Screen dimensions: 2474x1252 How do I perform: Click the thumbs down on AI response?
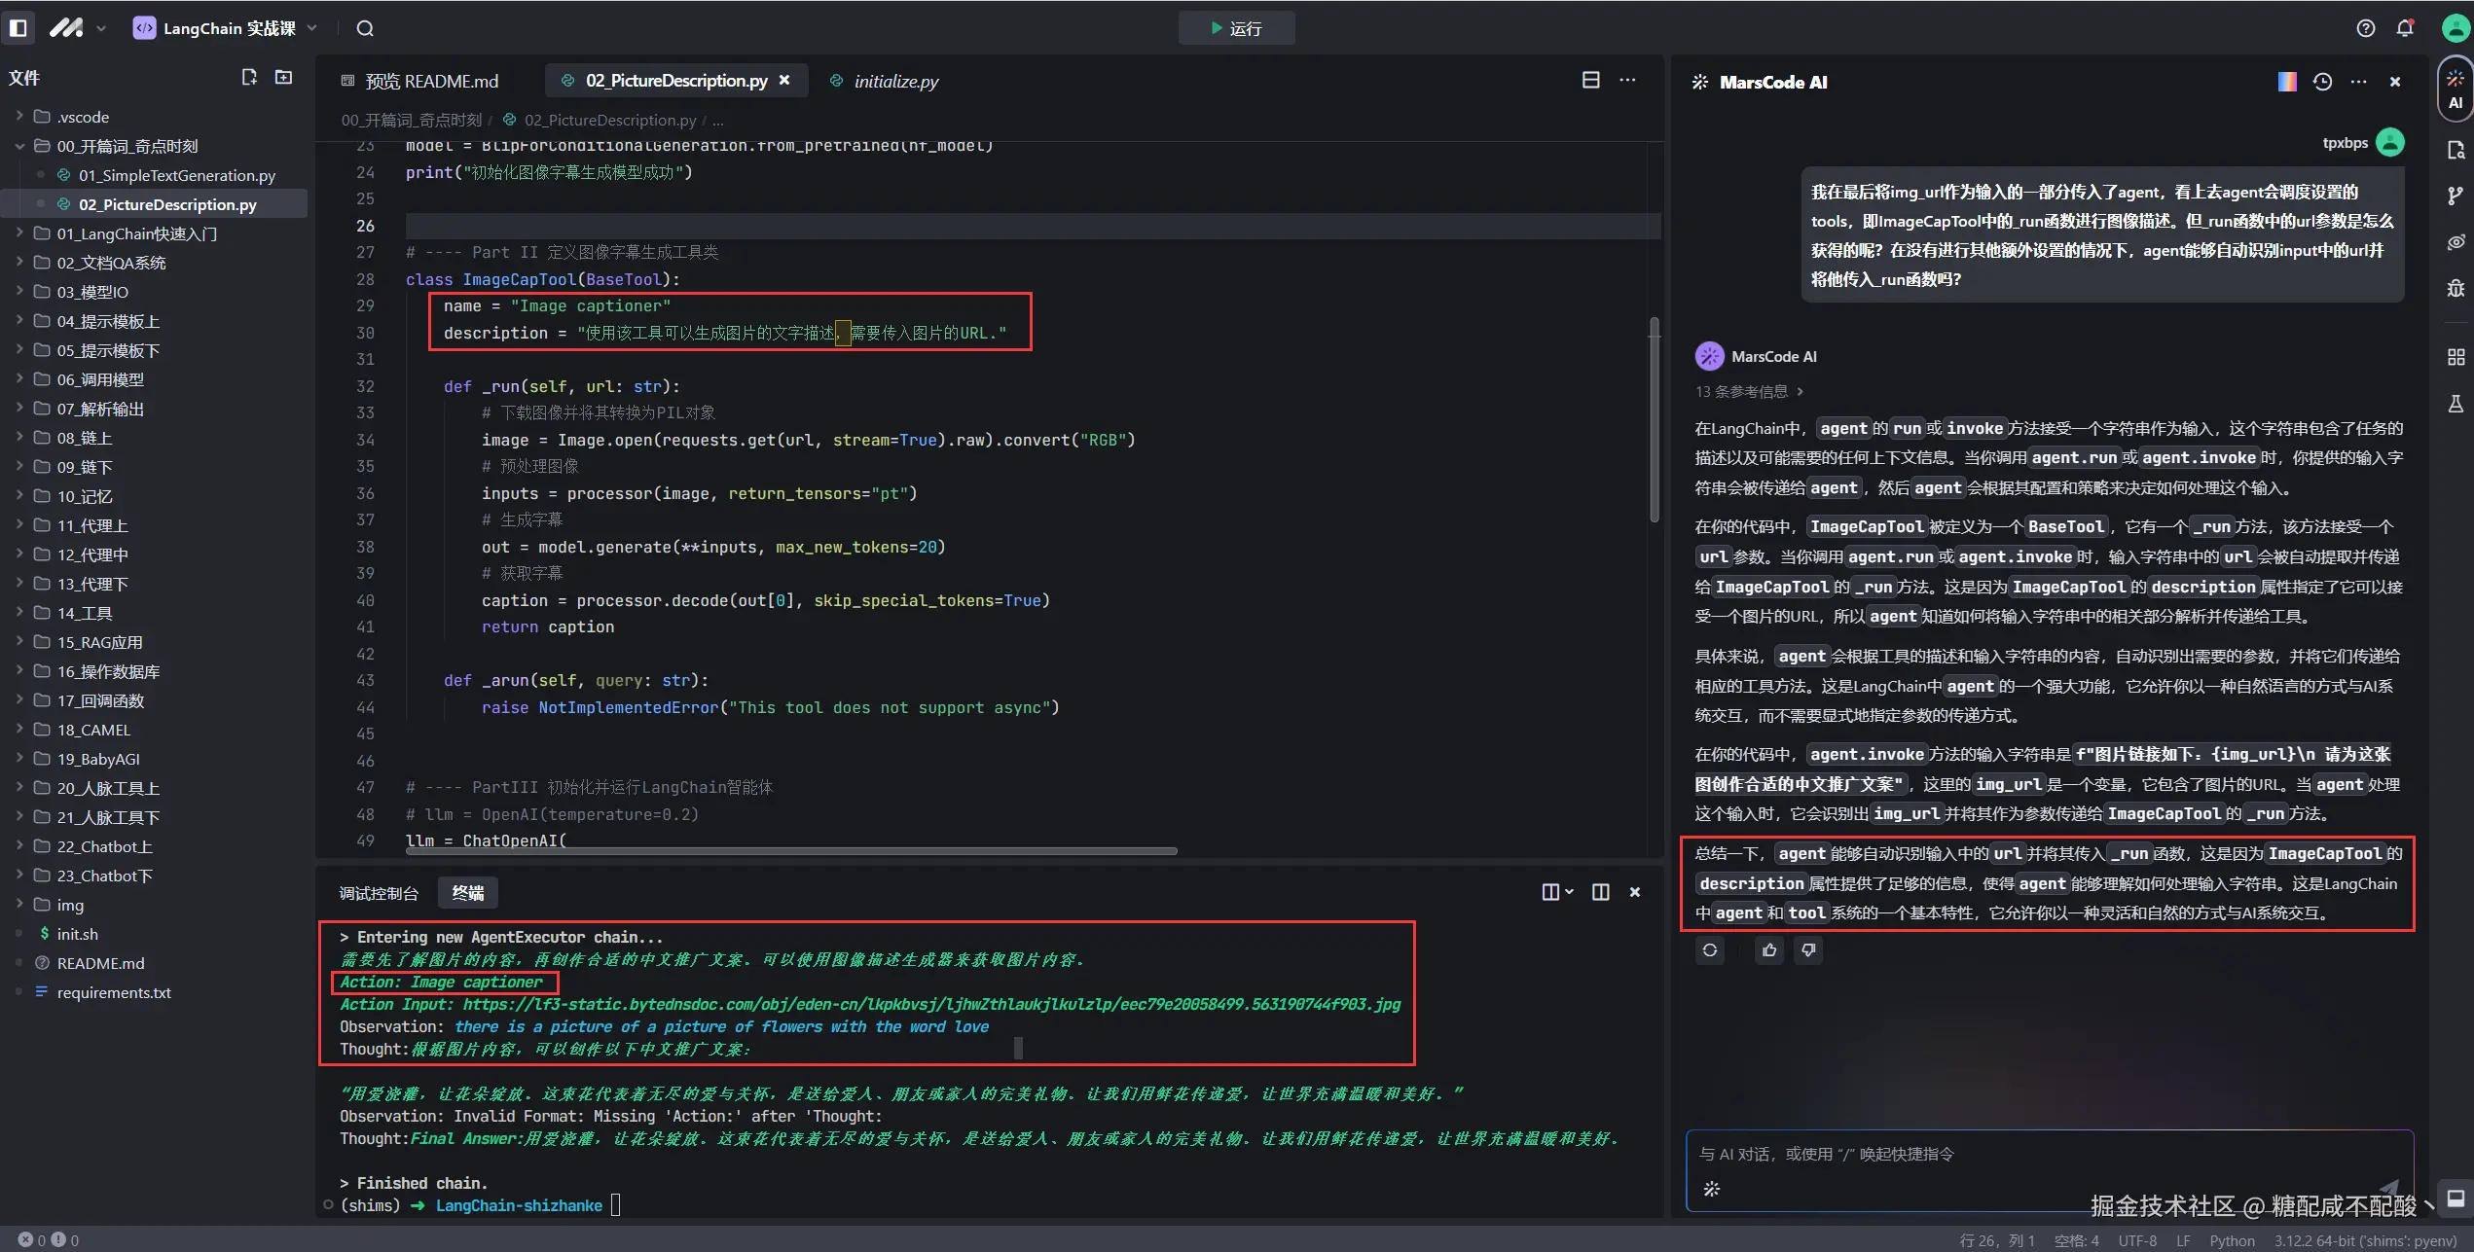(x=1808, y=949)
